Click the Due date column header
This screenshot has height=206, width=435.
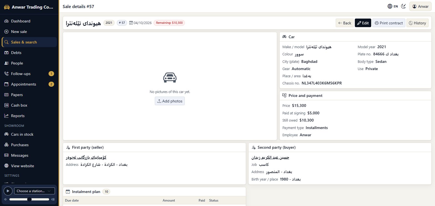coord(72,200)
